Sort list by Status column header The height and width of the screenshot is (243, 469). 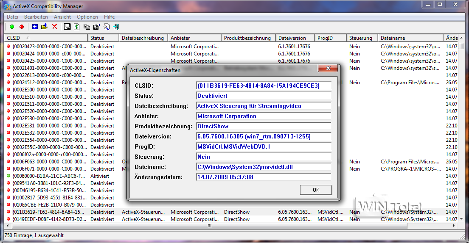(103, 38)
